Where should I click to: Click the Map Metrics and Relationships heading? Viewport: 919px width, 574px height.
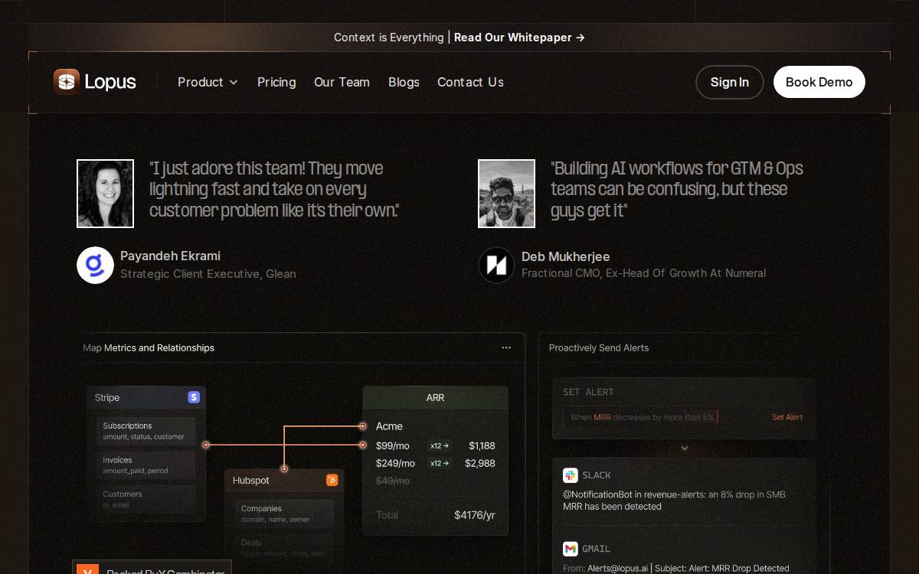(x=149, y=347)
